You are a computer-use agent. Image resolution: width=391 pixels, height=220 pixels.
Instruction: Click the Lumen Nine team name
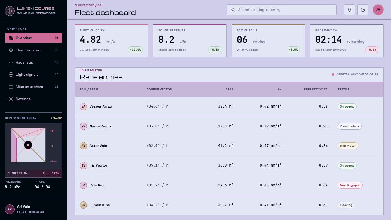pos(100,205)
